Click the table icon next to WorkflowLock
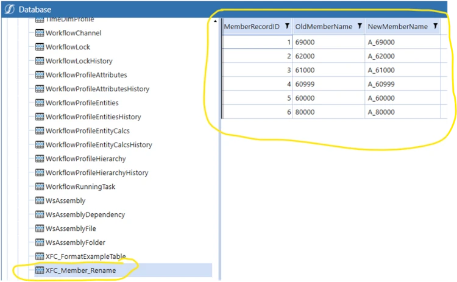This screenshot has height=282, width=457. (40, 47)
